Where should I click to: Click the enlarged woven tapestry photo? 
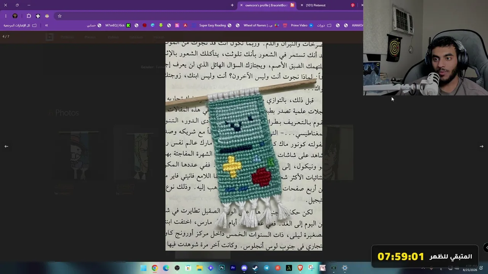pos(244,146)
